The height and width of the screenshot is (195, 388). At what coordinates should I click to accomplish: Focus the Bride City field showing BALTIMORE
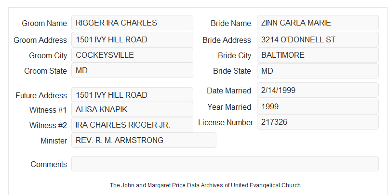(318, 55)
